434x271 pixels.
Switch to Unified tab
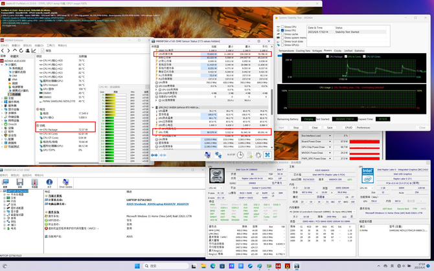click(348, 51)
